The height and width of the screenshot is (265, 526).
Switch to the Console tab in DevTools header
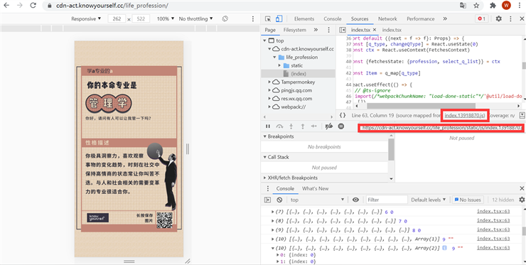(x=333, y=18)
